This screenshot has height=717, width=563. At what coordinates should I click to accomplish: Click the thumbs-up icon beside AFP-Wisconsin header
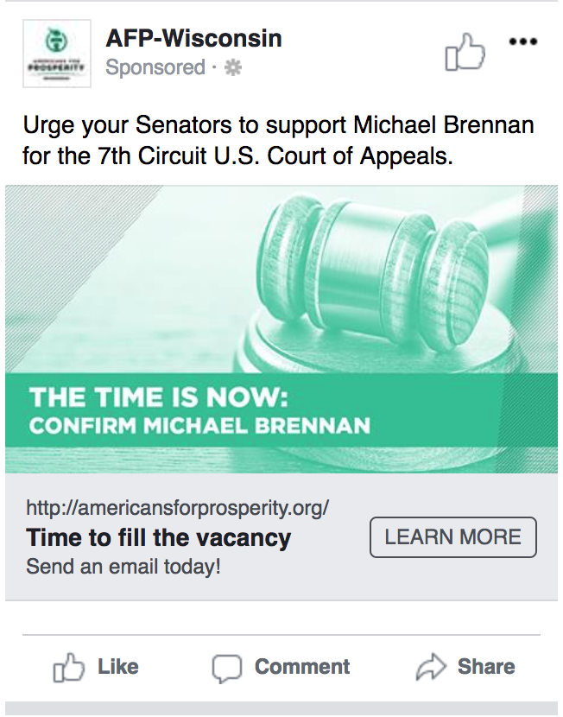465,52
